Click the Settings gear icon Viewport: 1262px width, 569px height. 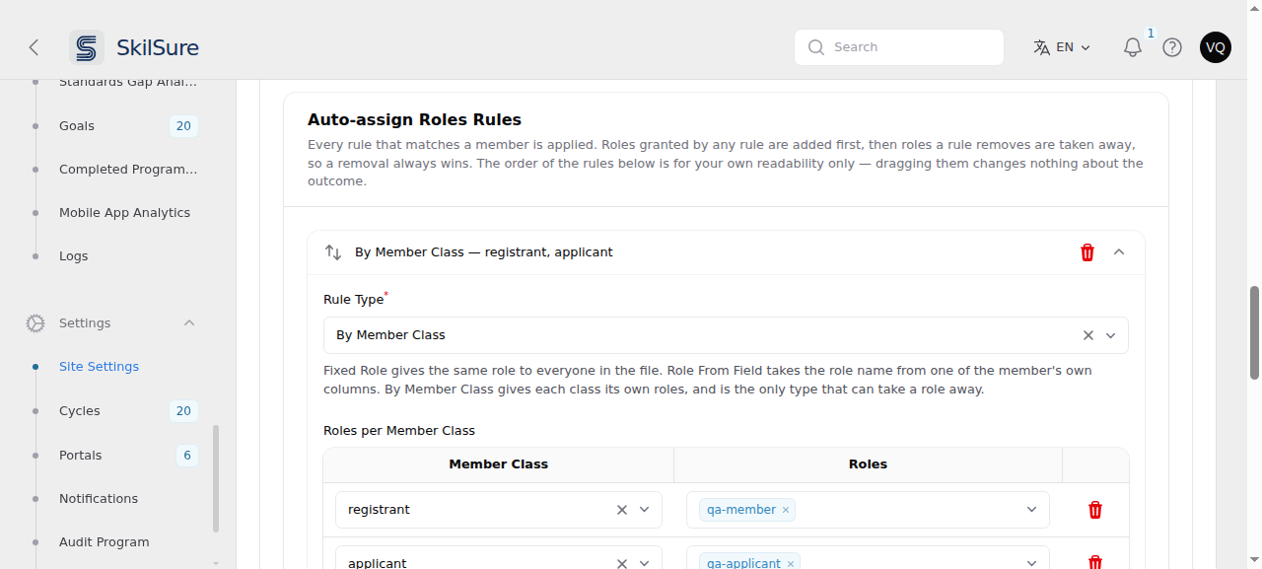point(35,323)
